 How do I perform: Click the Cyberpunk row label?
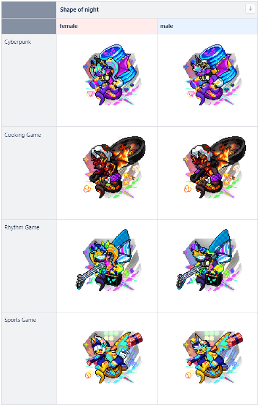(x=17, y=42)
